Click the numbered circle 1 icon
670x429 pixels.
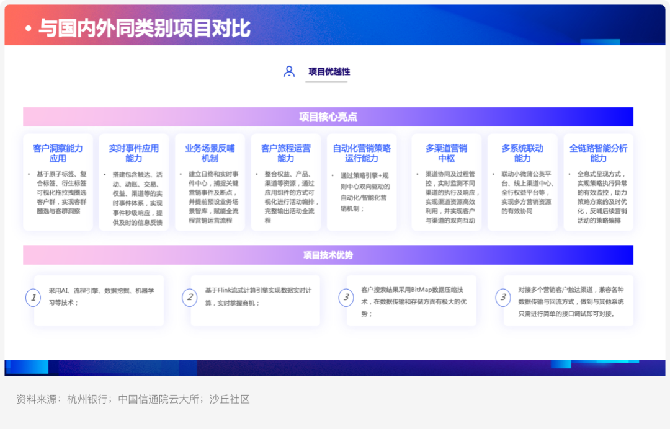pos(33,298)
